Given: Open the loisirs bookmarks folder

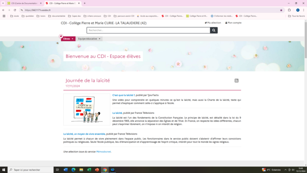Looking at the screenshot, I should (x=41, y=16).
